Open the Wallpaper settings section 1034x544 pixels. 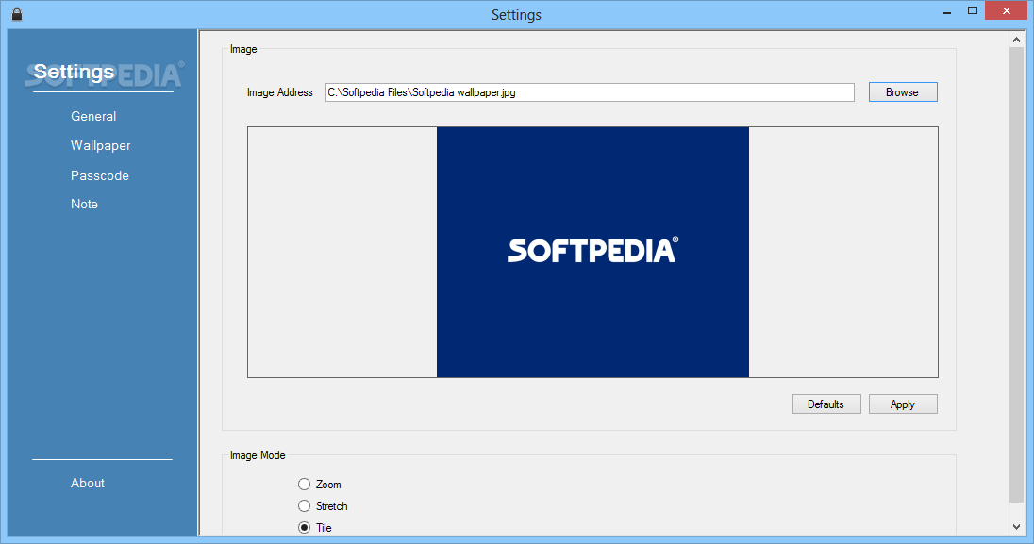pos(100,146)
